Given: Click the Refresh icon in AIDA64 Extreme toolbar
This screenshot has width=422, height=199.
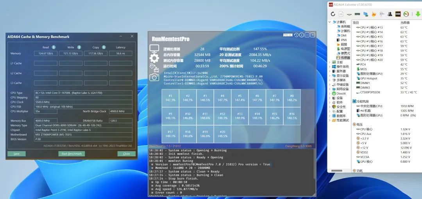Looking at the screenshot, I should [333, 14].
